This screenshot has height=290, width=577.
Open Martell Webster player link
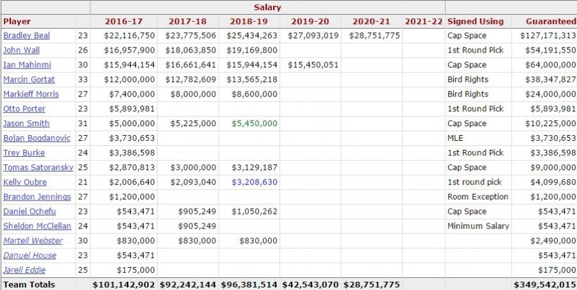pyautogui.click(x=33, y=241)
